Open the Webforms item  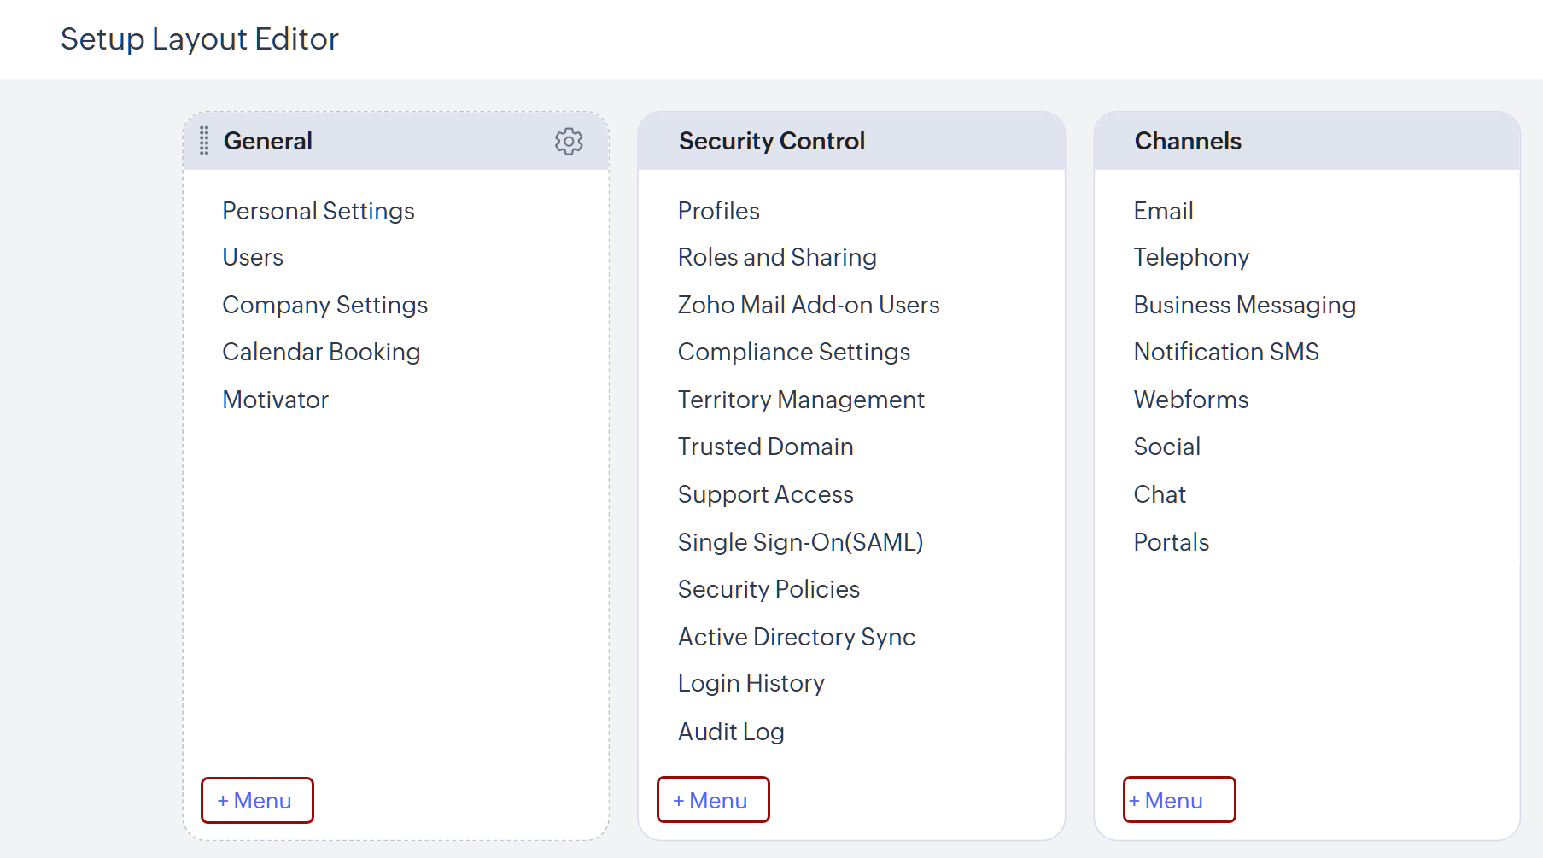[x=1190, y=400]
